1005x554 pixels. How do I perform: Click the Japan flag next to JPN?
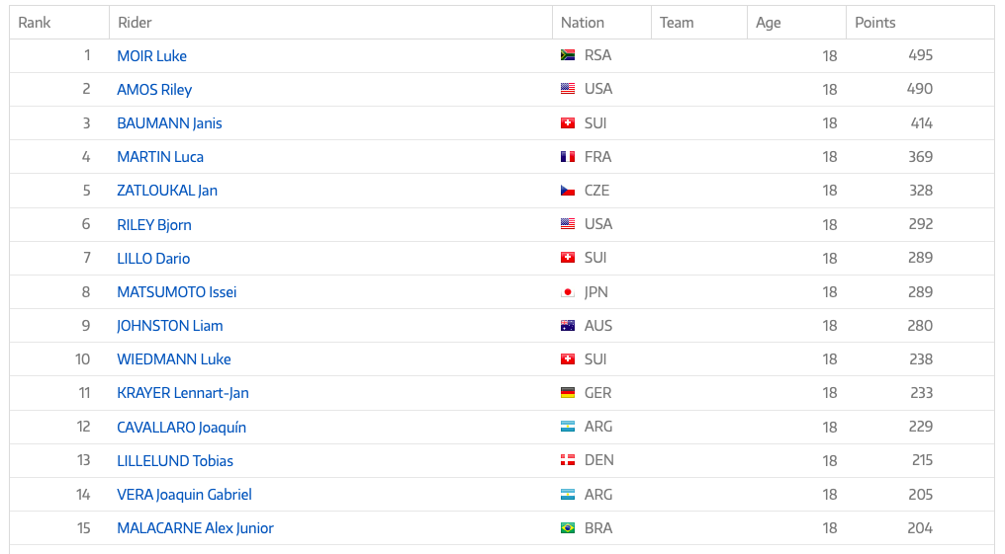point(567,291)
